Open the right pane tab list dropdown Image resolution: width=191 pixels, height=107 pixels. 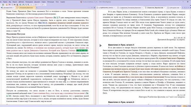click(188, 8)
